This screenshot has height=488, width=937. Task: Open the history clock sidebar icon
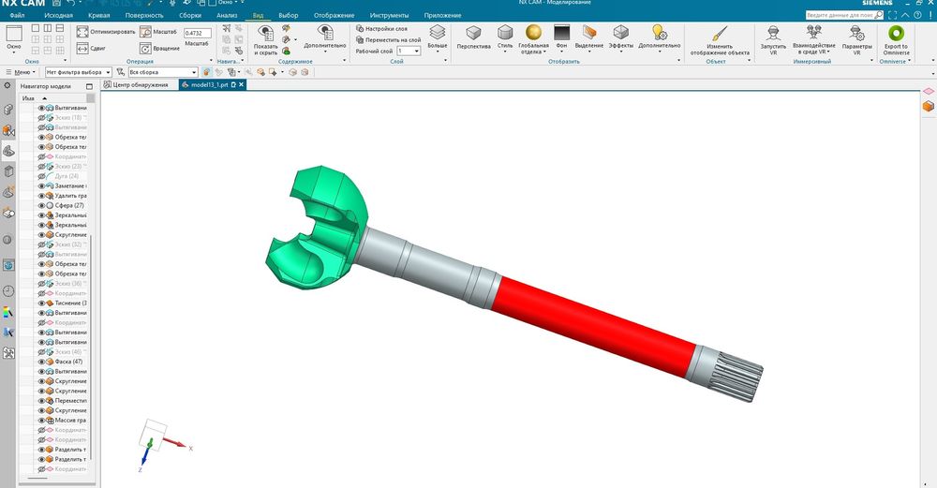click(8, 291)
